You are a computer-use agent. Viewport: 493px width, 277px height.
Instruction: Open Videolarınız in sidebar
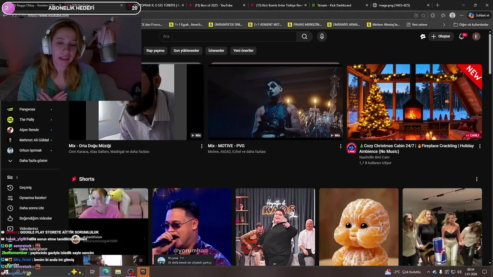point(30,229)
